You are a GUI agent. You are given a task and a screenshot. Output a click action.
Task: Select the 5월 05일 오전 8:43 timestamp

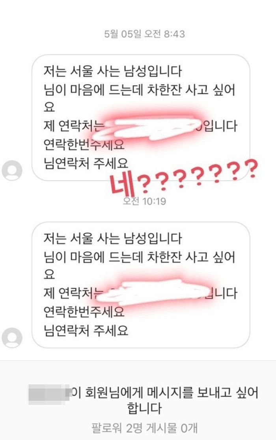click(144, 34)
